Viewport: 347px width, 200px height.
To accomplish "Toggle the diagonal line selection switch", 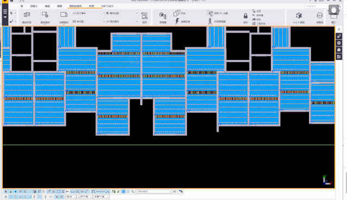I will point(30,192).
